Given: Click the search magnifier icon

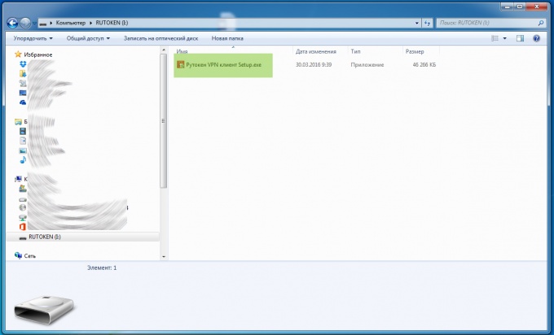Looking at the screenshot, I should (542, 23).
